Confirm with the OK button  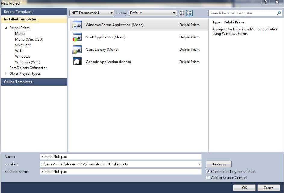tap(244, 188)
